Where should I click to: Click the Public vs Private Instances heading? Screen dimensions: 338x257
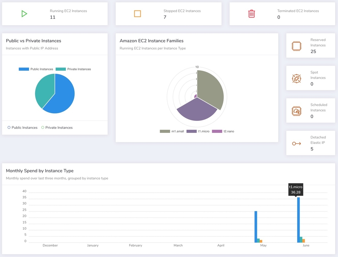pos(34,41)
